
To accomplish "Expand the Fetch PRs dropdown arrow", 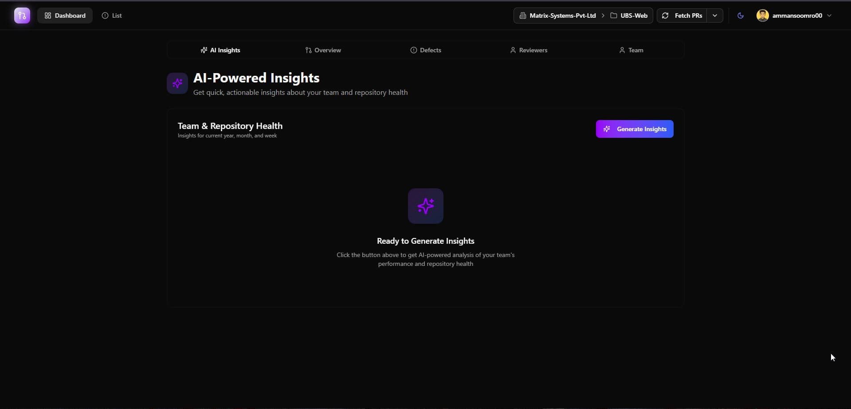I will (715, 16).
